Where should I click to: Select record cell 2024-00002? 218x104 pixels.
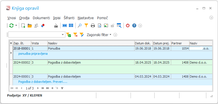[22, 62]
